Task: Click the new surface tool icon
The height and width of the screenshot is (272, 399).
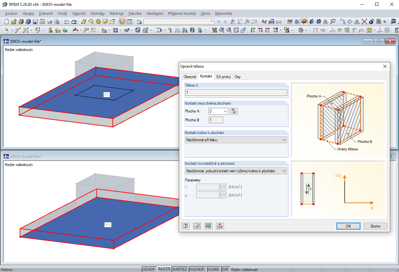Action: click(104, 30)
